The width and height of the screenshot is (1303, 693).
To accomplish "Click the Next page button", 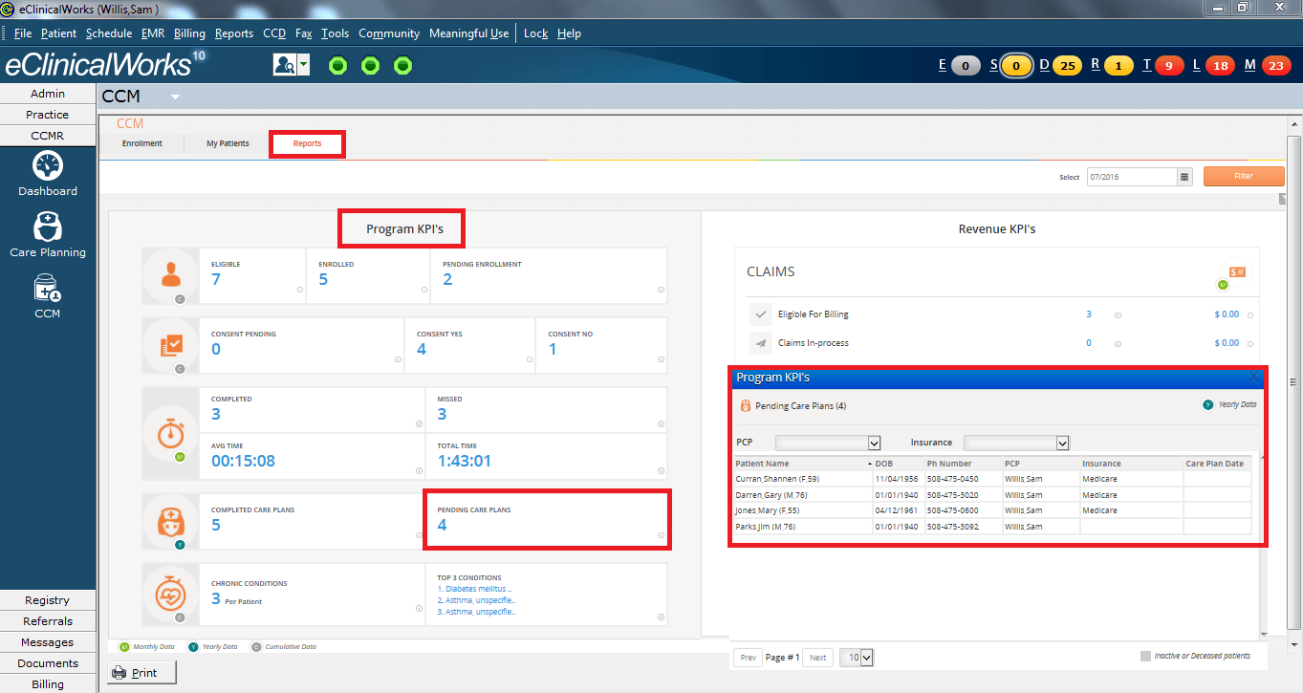I will pos(817,658).
